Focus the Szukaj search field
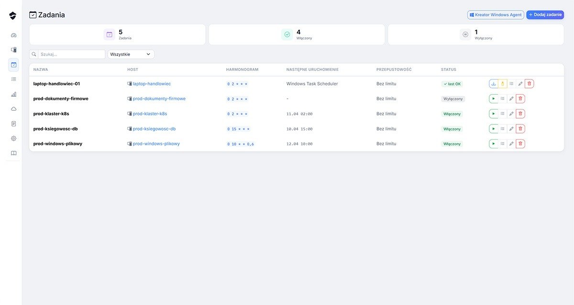Viewport: 574px width, 305px height. pos(71,55)
